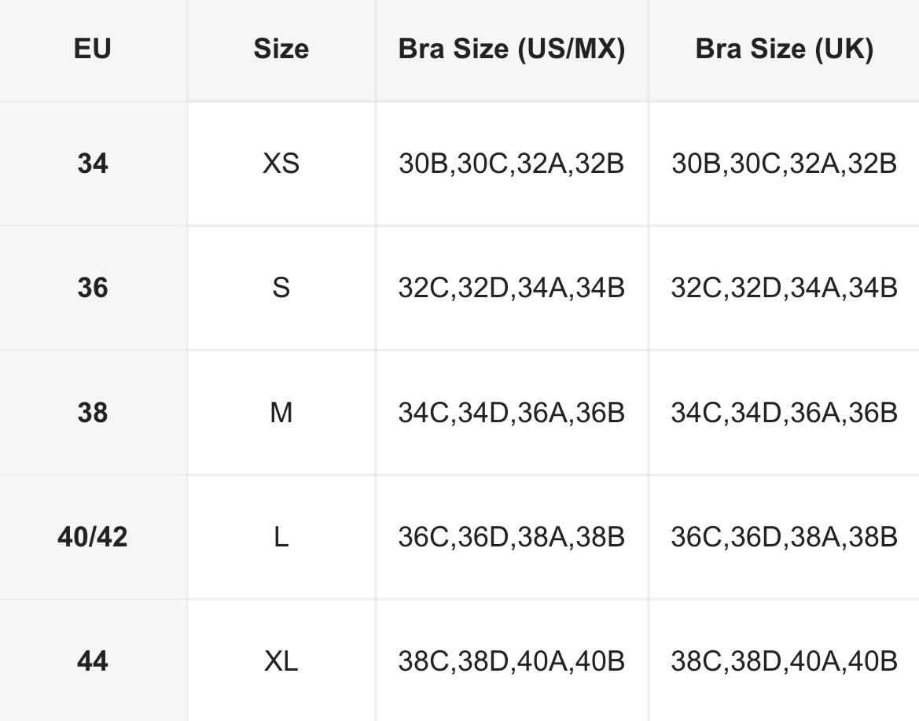
Task: Select the EU size 44 cell
Action: [x=93, y=661]
